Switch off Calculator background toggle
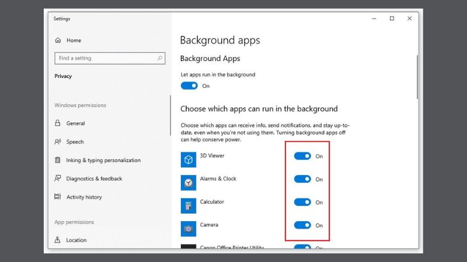 (302, 202)
